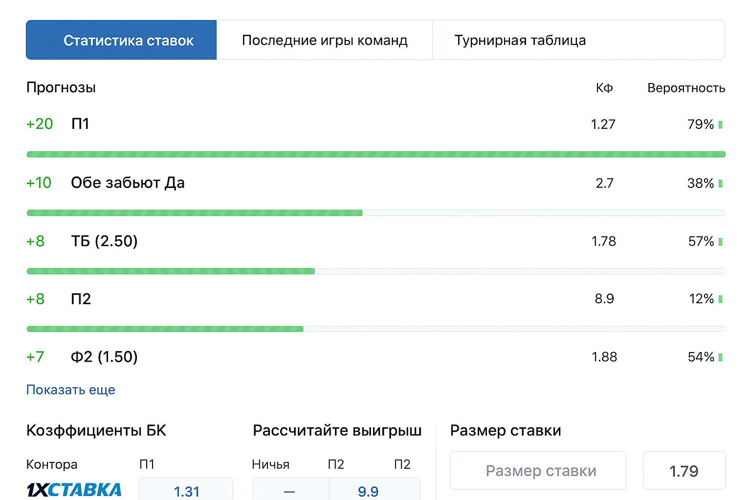Switch to the Последние игры команд tab
The image size is (751, 500).
coord(324,40)
